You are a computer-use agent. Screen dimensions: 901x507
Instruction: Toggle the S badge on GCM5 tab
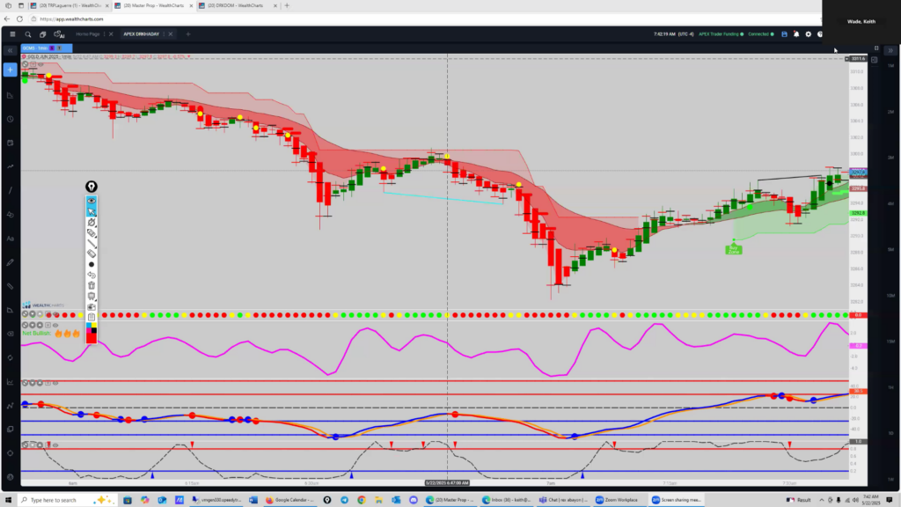click(52, 48)
